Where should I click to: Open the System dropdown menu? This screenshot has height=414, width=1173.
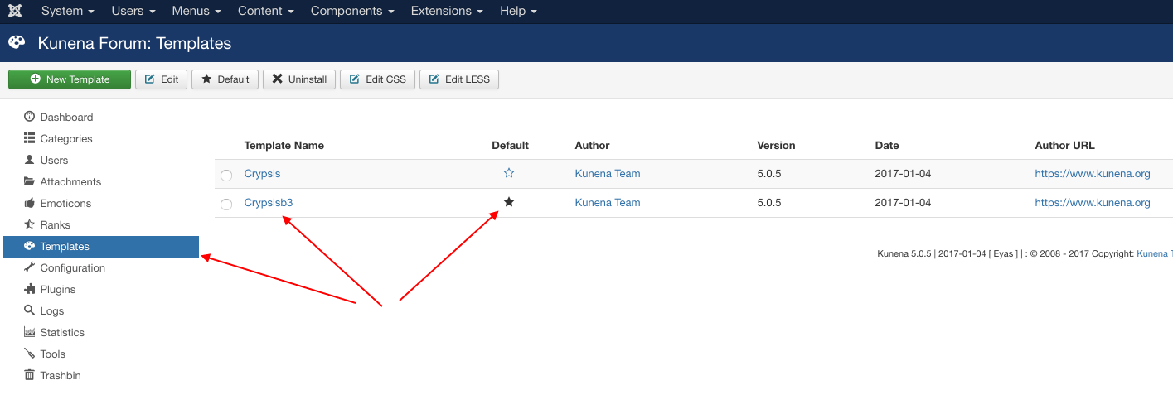(x=67, y=11)
